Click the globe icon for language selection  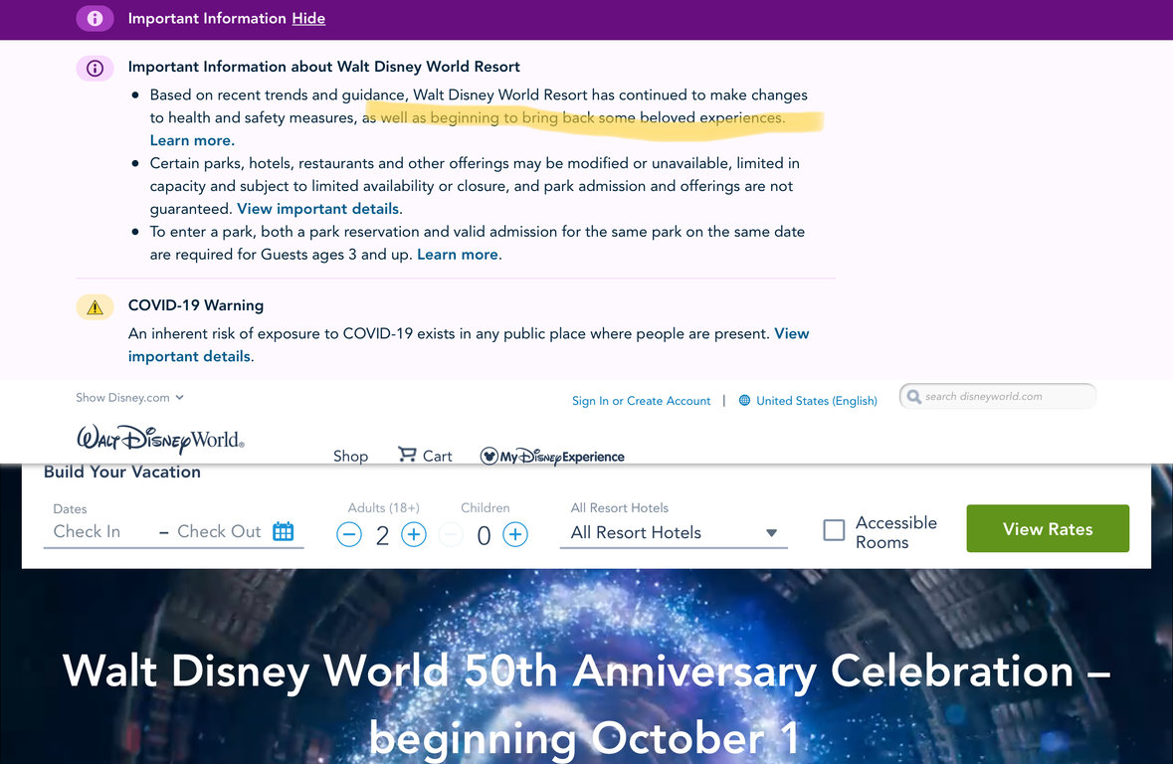coord(744,400)
